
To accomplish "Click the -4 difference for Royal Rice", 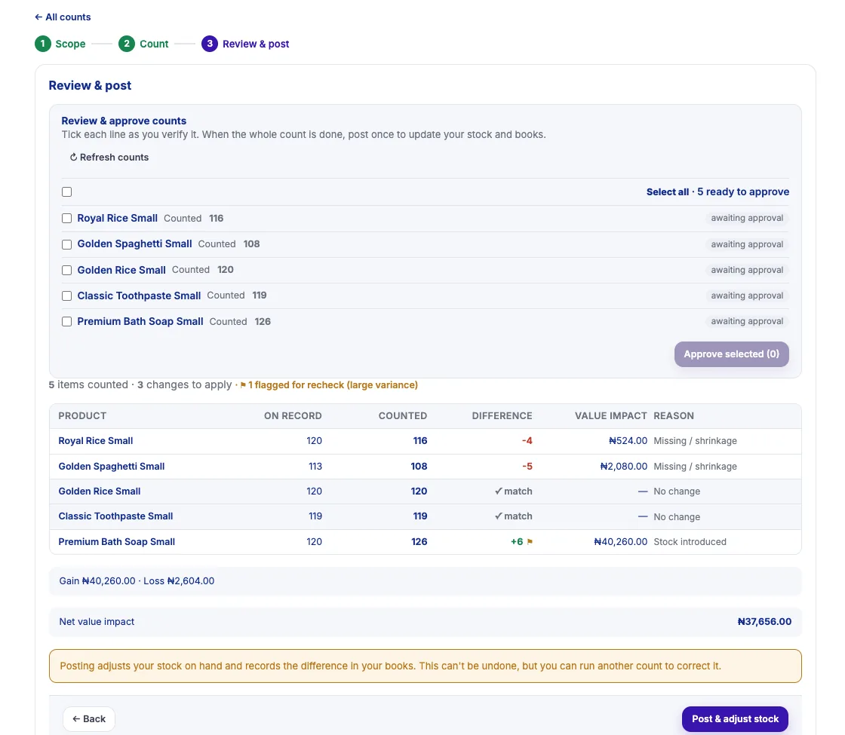I will pos(527,440).
